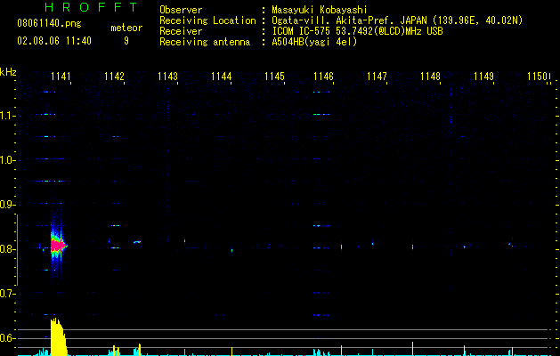Select the Ogata-vill. Akita-Pref. JAPAN location text

pyautogui.click(x=397, y=20)
